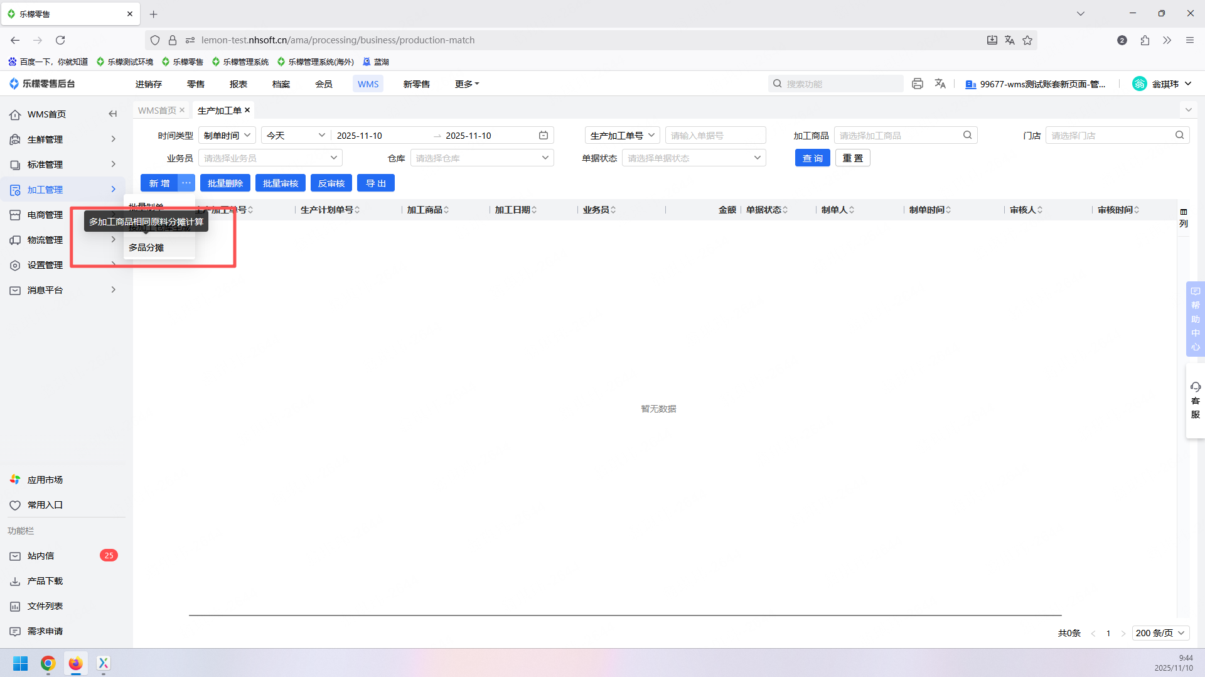The width and height of the screenshot is (1205, 677).
Task: Open the X app in taskbar
Action: click(104, 663)
